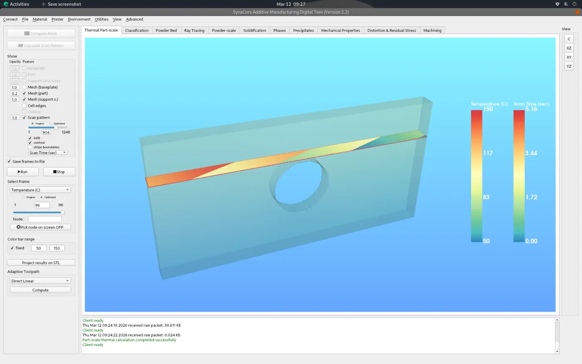The height and width of the screenshot is (364, 582).
Task: Click the Activities icon in the top bar
Action: click(6, 4)
